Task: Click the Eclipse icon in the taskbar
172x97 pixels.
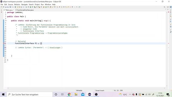Action: click(89, 95)
